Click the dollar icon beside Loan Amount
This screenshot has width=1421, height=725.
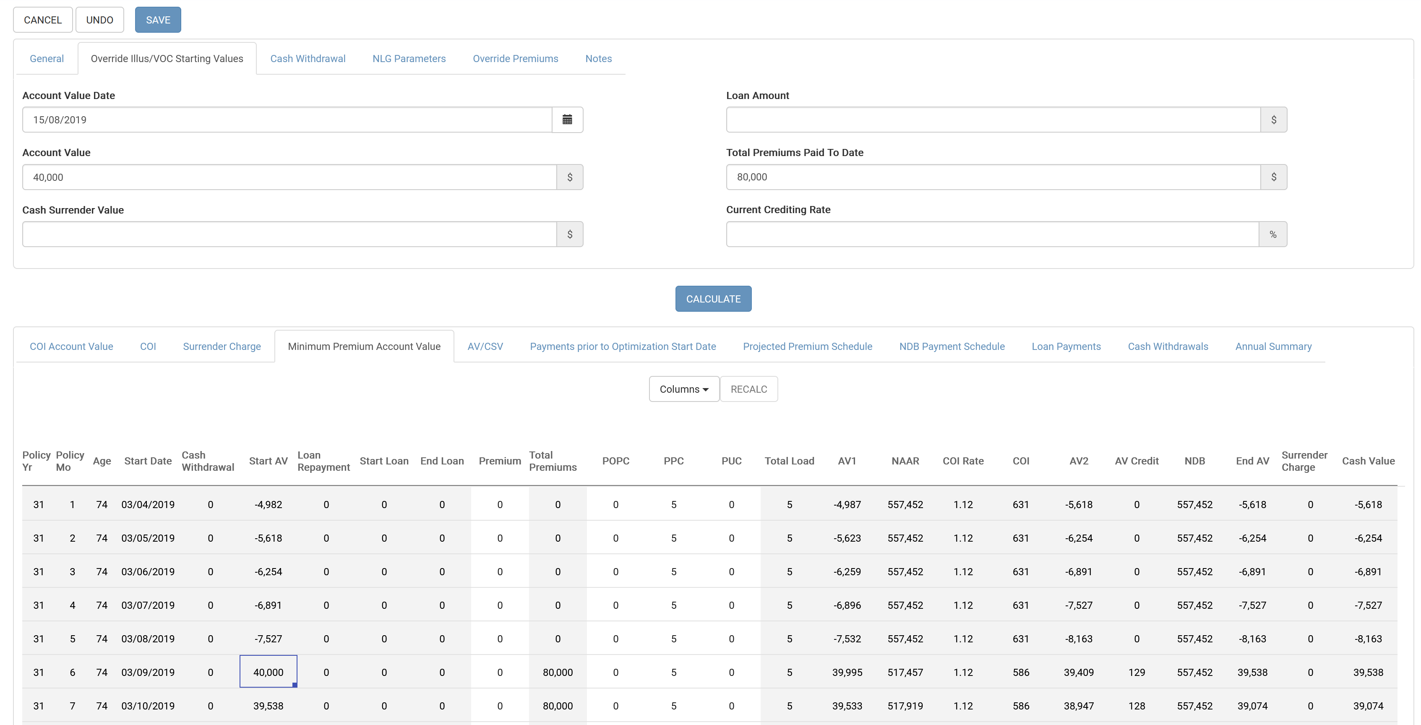coord(1273,120)
